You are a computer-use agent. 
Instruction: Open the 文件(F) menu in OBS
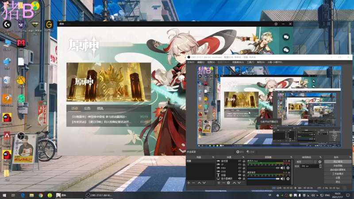click(191, 62)
